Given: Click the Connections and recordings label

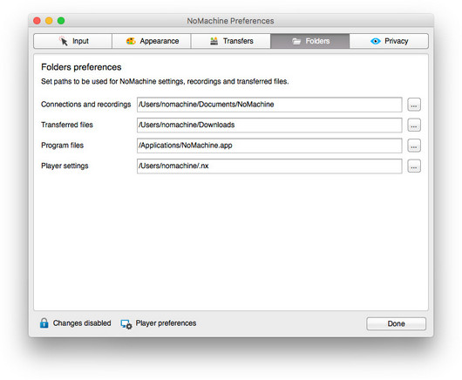Looking at the screenshot, I should [x=85, y=105].
